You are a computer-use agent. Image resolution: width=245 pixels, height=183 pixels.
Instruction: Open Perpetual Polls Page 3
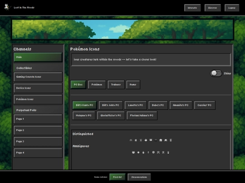(38, 141)
